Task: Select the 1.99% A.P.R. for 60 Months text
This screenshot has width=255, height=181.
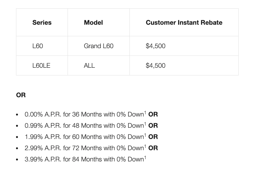Action: tap(84, 137)
